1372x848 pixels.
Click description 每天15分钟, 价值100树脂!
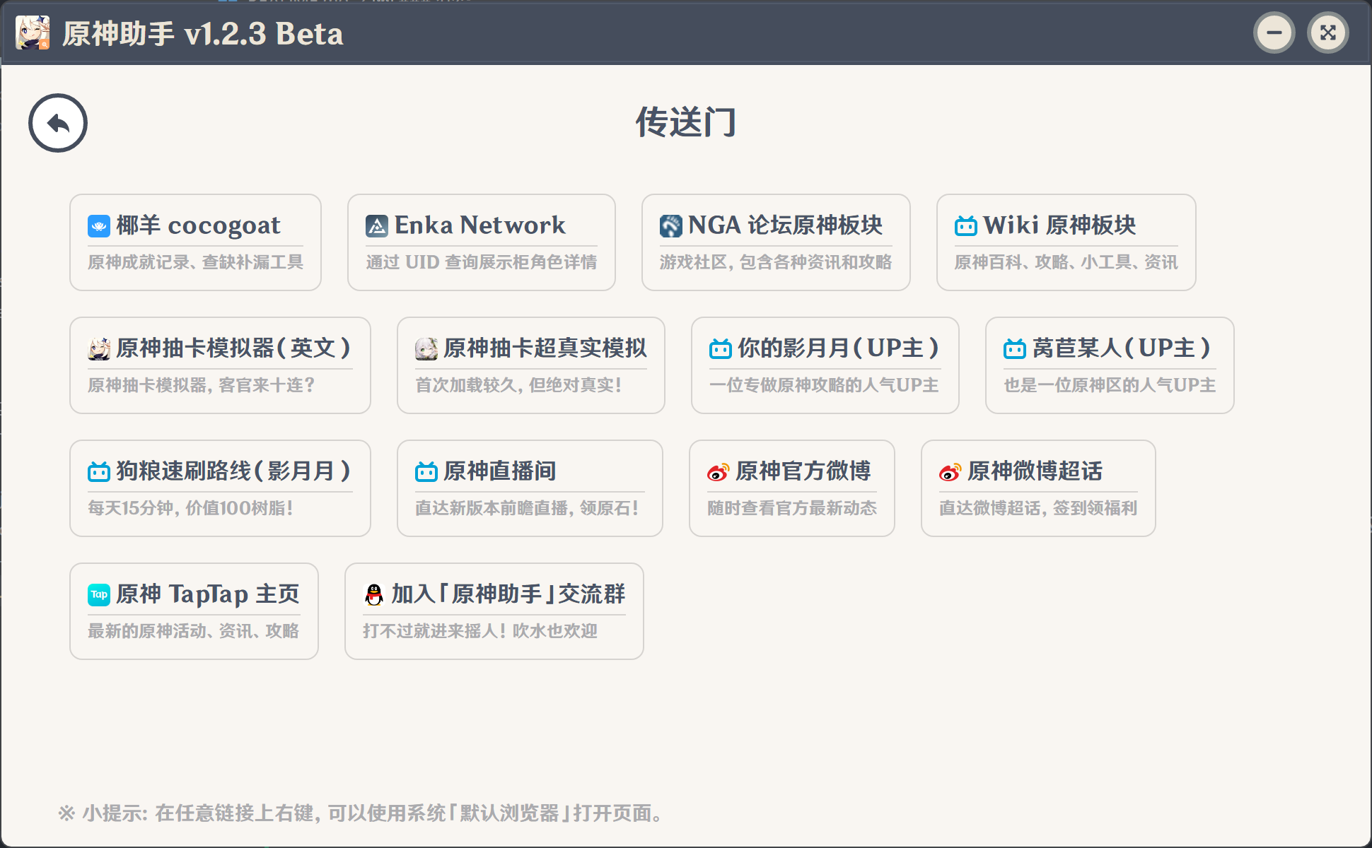(x=190, y=508)
